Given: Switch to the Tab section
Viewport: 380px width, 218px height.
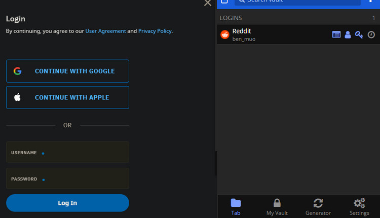Looking at the screenshot, I should pos(236,206).
